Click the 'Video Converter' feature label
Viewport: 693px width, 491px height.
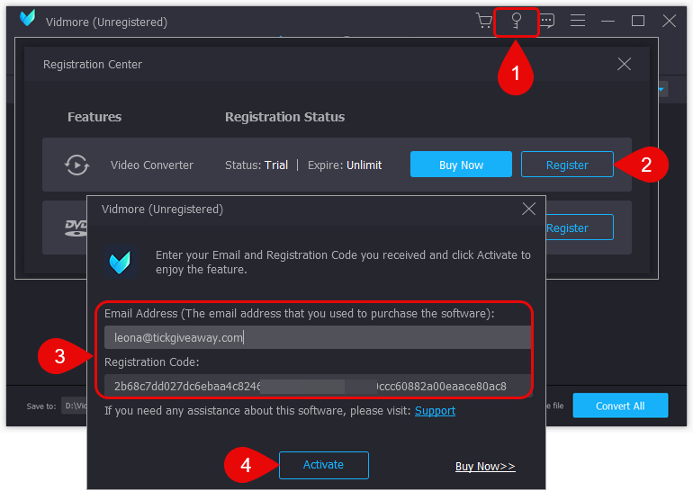[151, 165]
